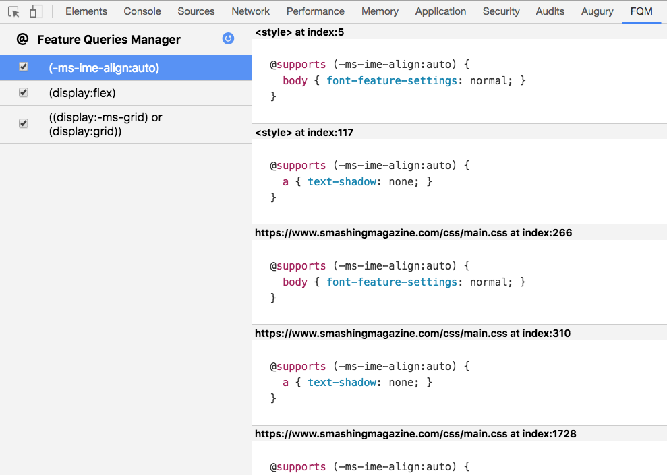Click the font-feature-settings rule under index:5
Image resolution: width=667 pixels, height=475 pixels.
click(x=404, y=80)
